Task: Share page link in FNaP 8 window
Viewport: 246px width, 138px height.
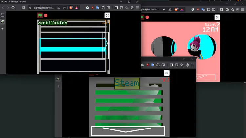Action: [x=65, y=8]
